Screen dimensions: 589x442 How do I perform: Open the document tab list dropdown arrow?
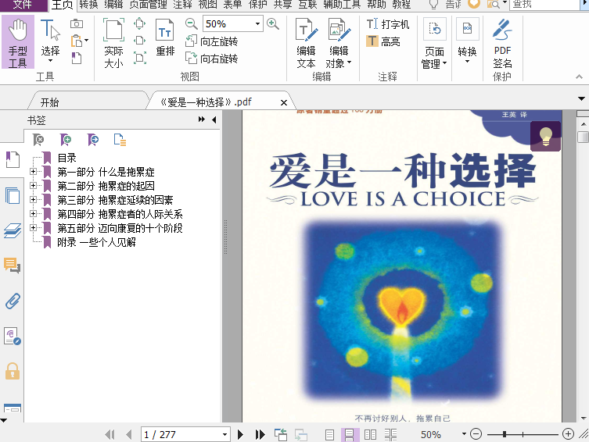581,98
